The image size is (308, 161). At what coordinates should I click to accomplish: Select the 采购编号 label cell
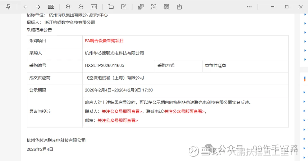[55, 66]
